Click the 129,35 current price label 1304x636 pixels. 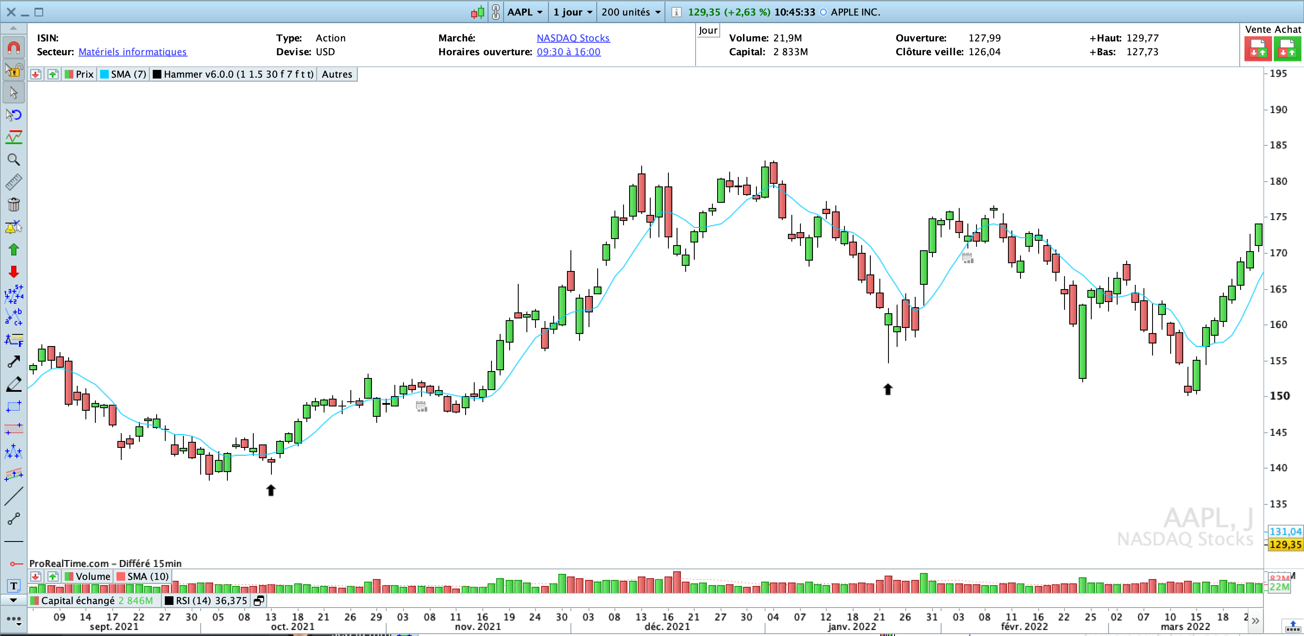coord(1285,545)
